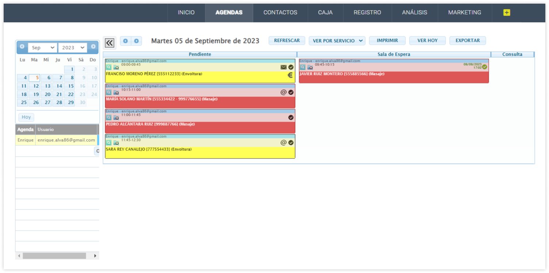Toggle the check mark on Sara Rey's appointment
Image resolution: width=549 pixels, height=273 pixels.
coord(291,143)
